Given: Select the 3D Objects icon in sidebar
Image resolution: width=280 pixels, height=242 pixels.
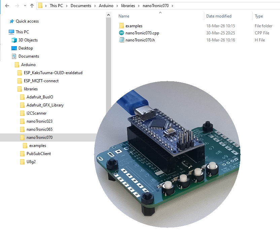Looking at the screenshot, I should pos(14,40).
